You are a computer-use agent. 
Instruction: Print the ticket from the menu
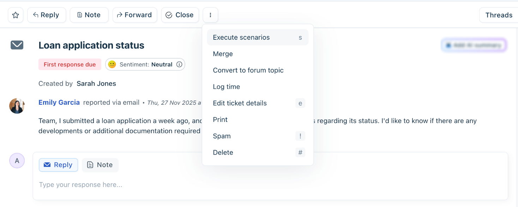(x=220, y=119)
